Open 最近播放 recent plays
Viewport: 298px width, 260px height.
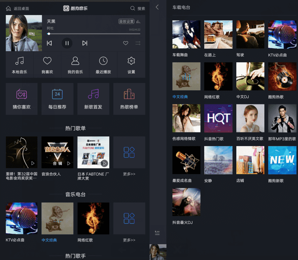click(103, 65)
